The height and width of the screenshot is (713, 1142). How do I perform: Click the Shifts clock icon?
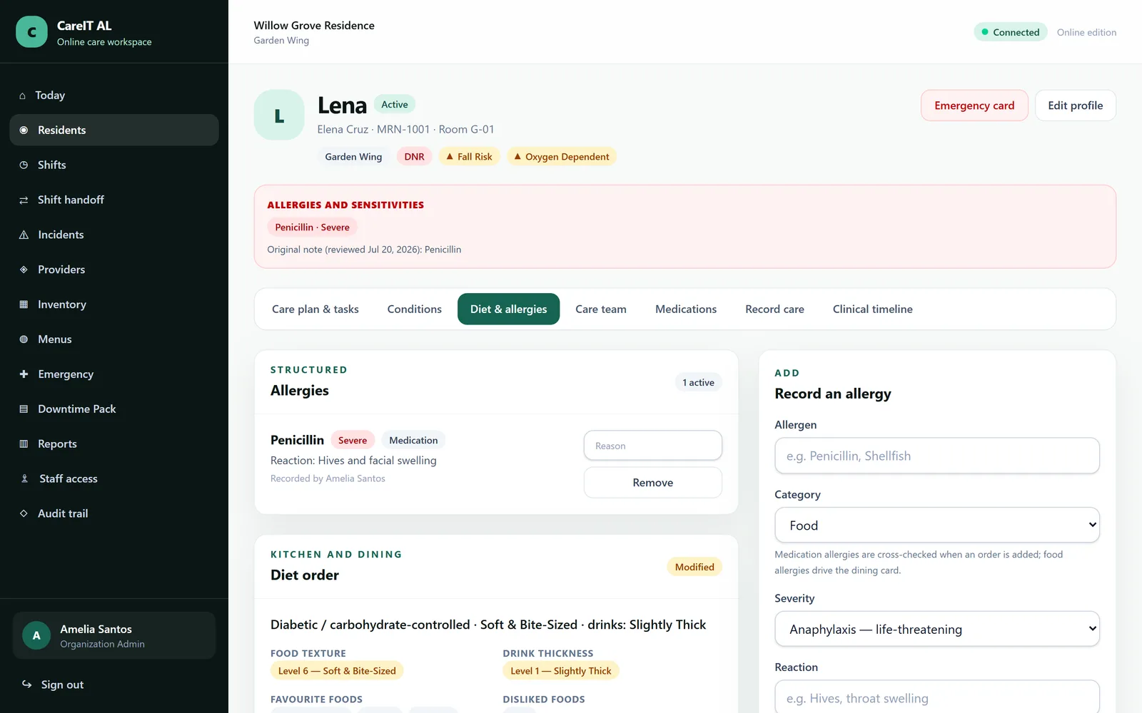(x=24, y=165)
